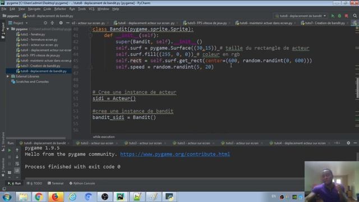The height and width of the screenshot is (202, 359).
Task: Switch to tuto6 maintenir actuer dans ecran tab
Action: coord(265,23)
